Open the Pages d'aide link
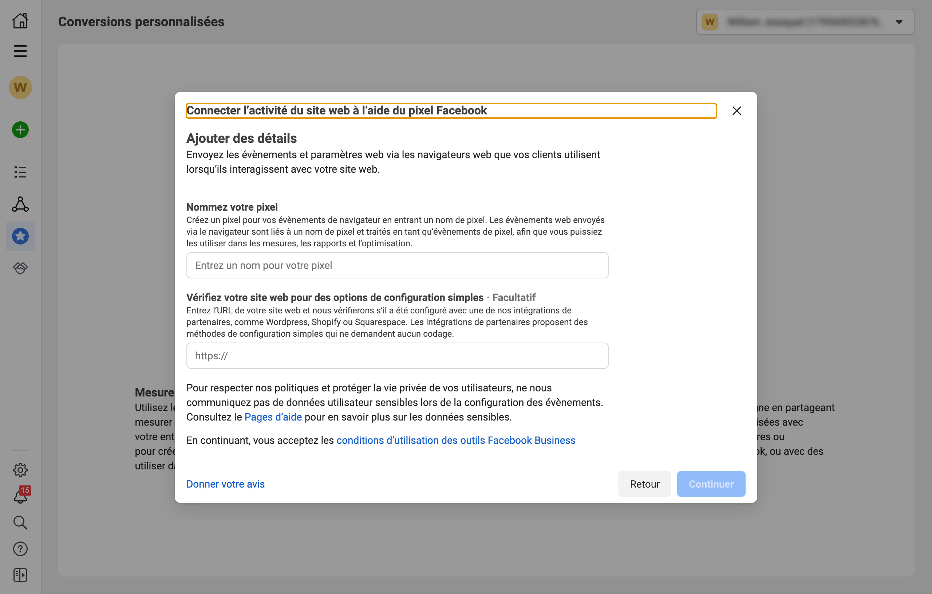The width and height of the screenshot is (932, 594). click(x=273, y=417)
